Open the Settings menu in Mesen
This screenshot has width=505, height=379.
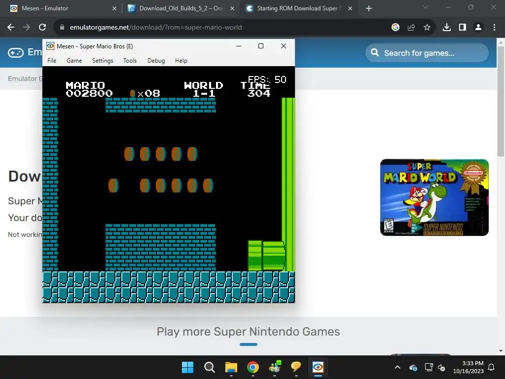[103, 61]
